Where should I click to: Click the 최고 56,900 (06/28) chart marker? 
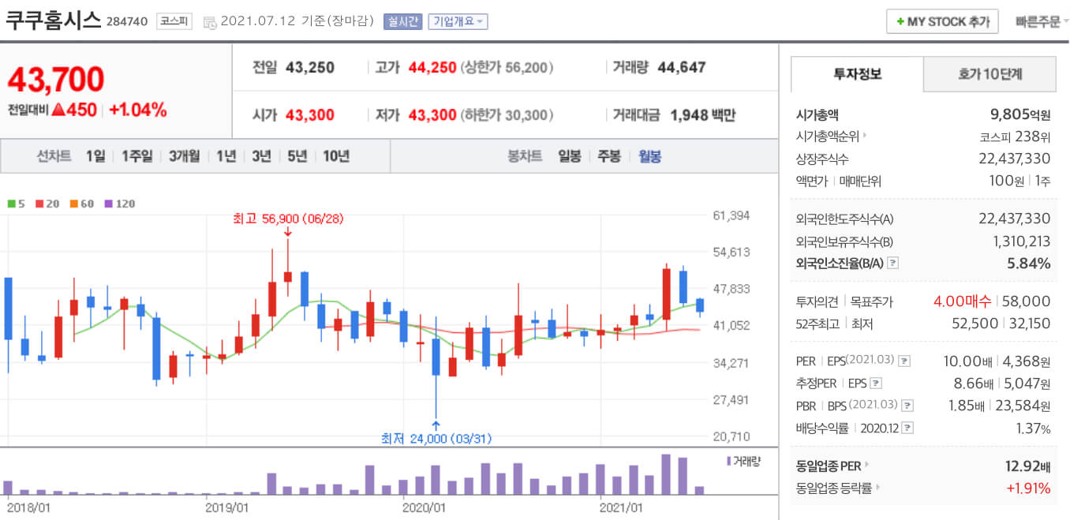click(288, 218)
